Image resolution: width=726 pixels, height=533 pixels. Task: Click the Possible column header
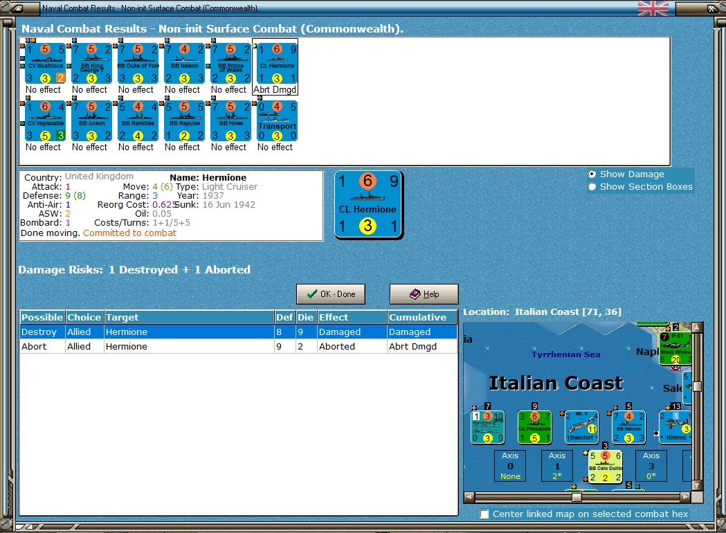42,317
